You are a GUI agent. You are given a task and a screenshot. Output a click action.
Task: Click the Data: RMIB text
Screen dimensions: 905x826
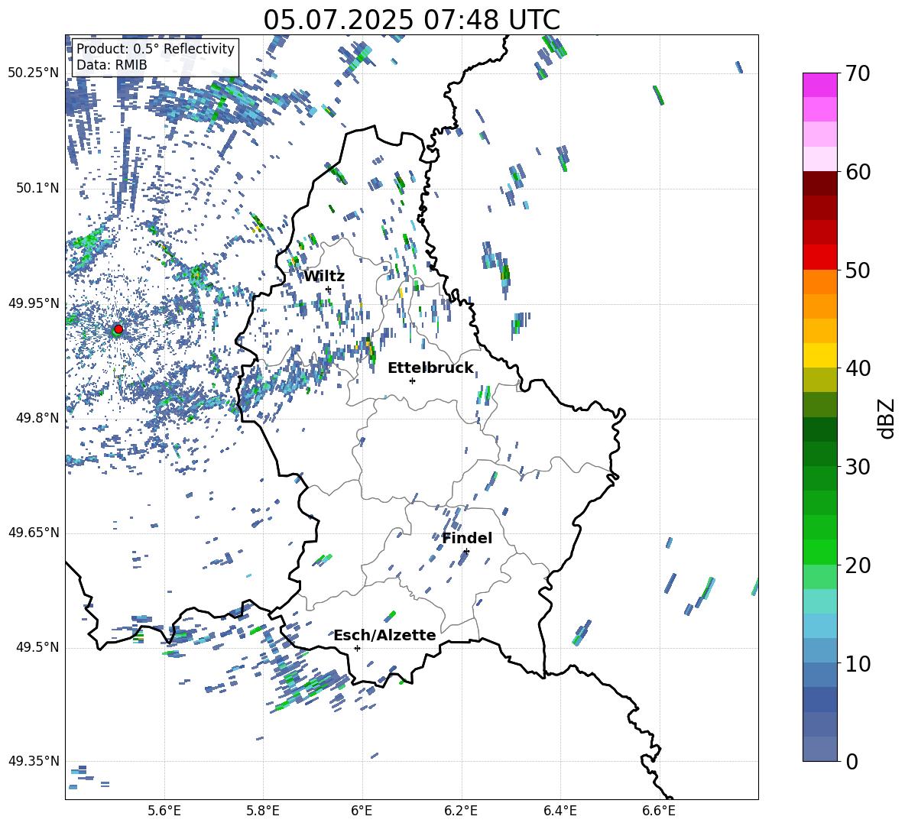pos(112,65)
